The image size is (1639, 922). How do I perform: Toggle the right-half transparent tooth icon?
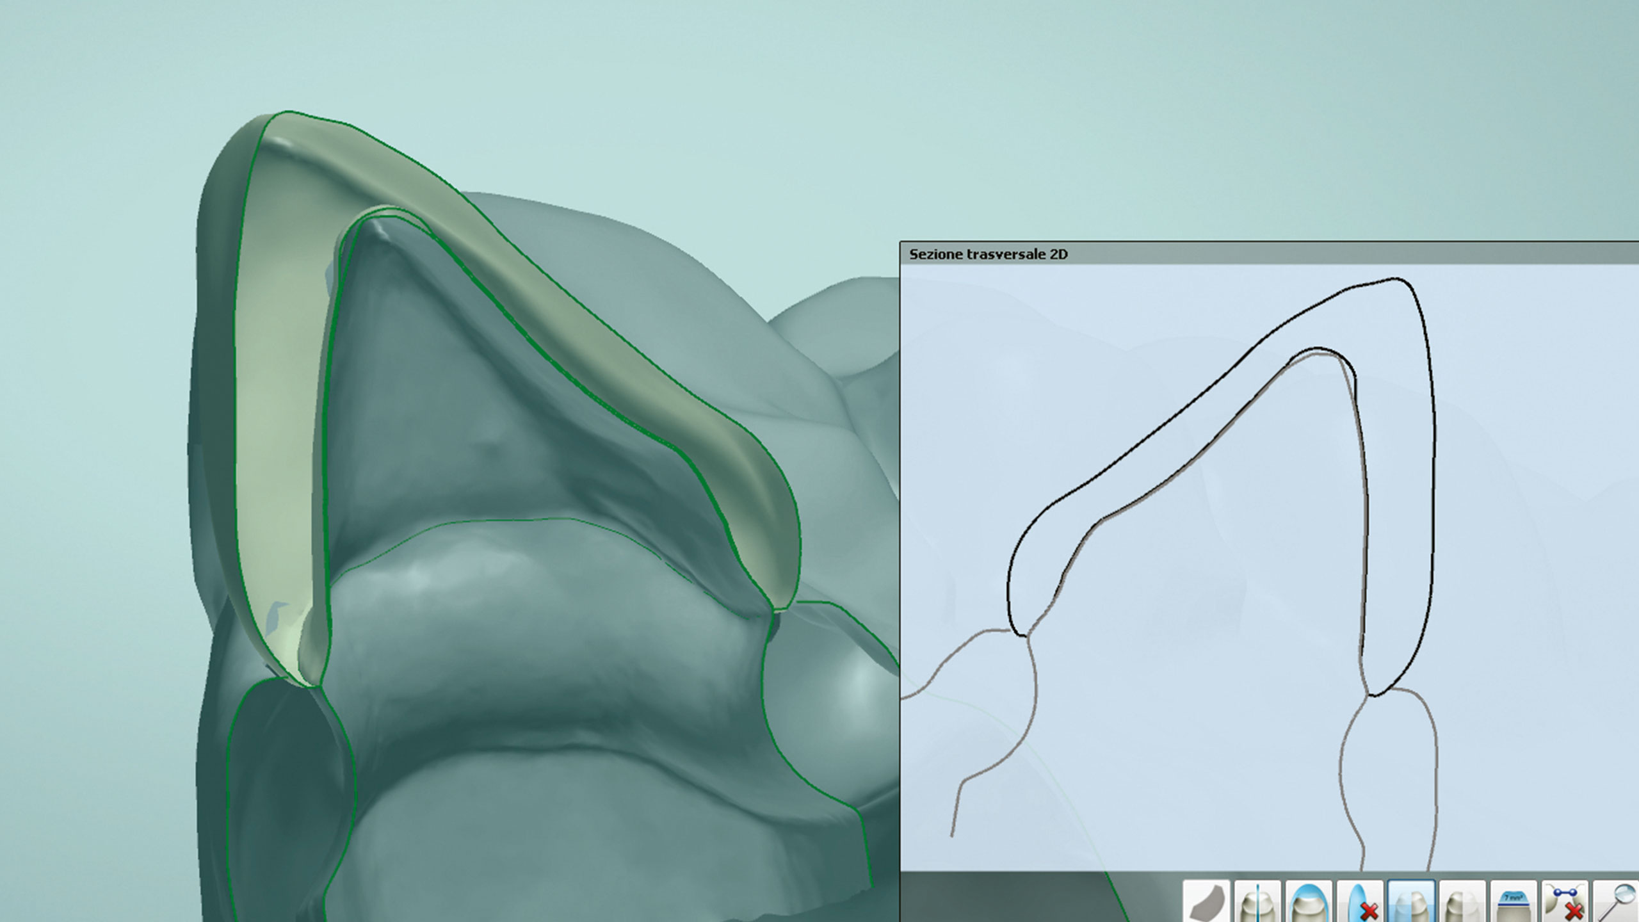1462,902
